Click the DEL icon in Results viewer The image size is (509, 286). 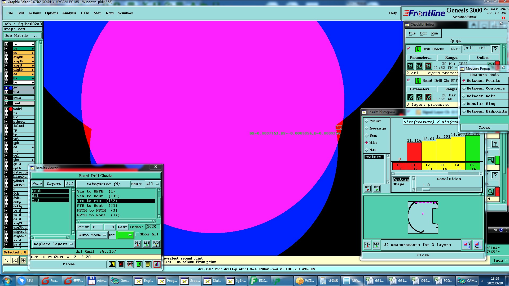click(x=138, y=244)
